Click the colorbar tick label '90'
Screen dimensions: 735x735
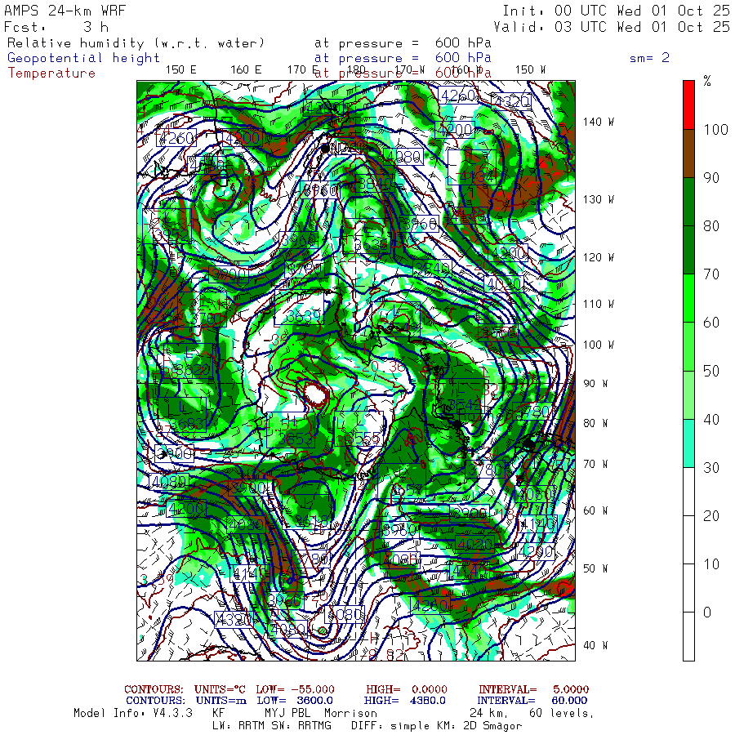tap(711, 178)
